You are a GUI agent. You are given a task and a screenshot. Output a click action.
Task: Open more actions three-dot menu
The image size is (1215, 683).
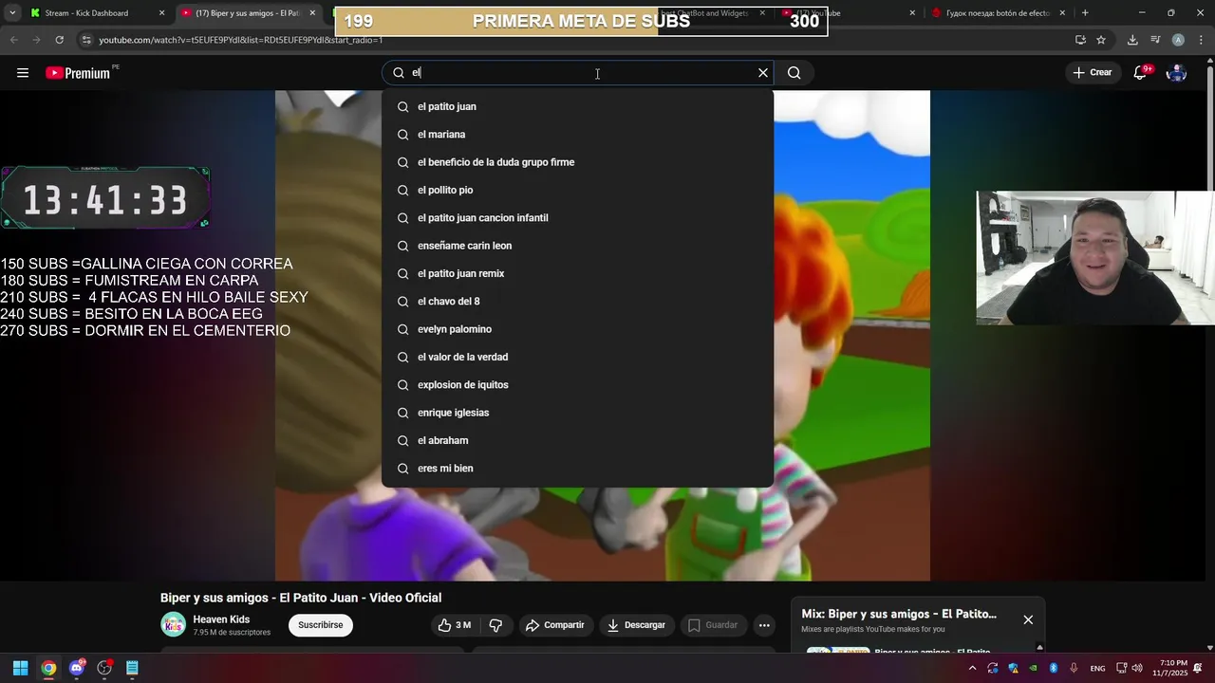[x=764, y=625]
